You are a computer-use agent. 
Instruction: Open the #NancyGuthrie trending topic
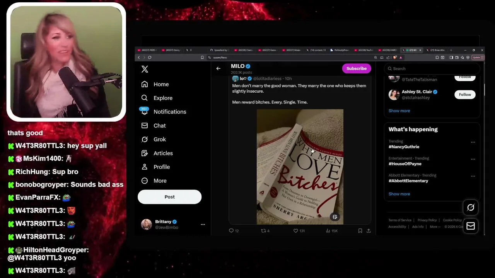coord(404,147)
